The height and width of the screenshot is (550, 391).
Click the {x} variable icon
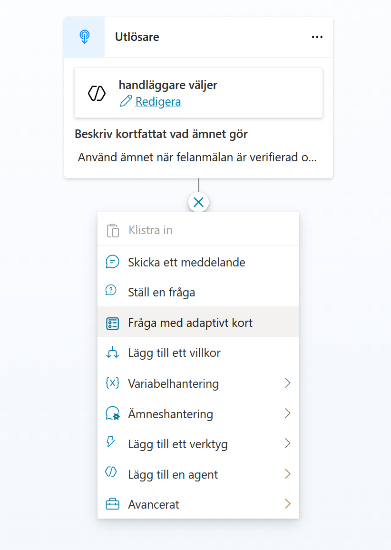pyautogui.click(x=113, y=383)
